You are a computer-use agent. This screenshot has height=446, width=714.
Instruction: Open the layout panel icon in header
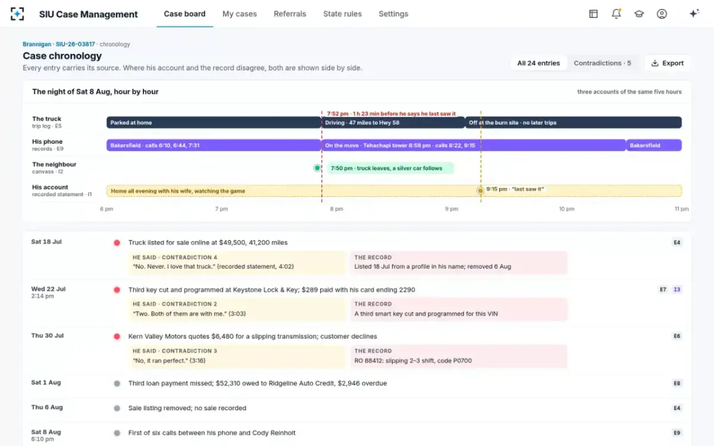click(x=593, y=14)
